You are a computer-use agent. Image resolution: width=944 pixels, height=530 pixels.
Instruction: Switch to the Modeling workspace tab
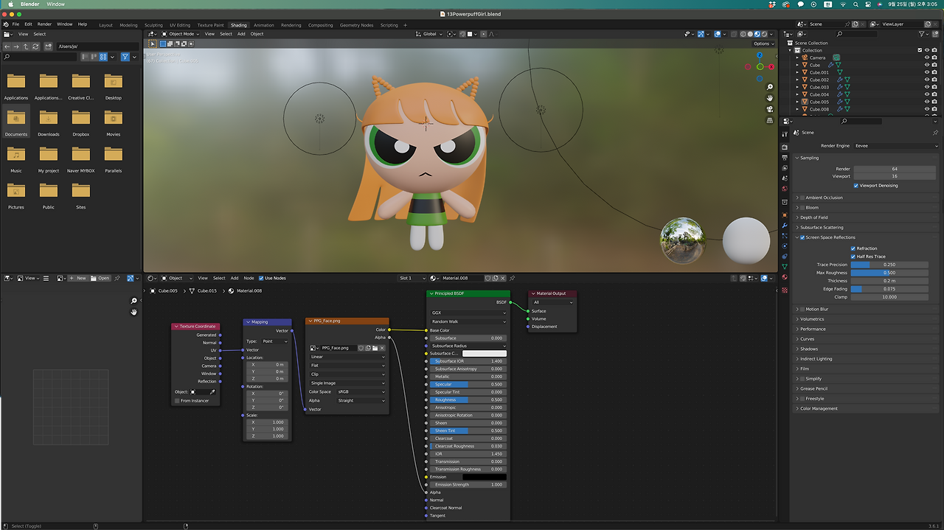[x=128, y=25]
